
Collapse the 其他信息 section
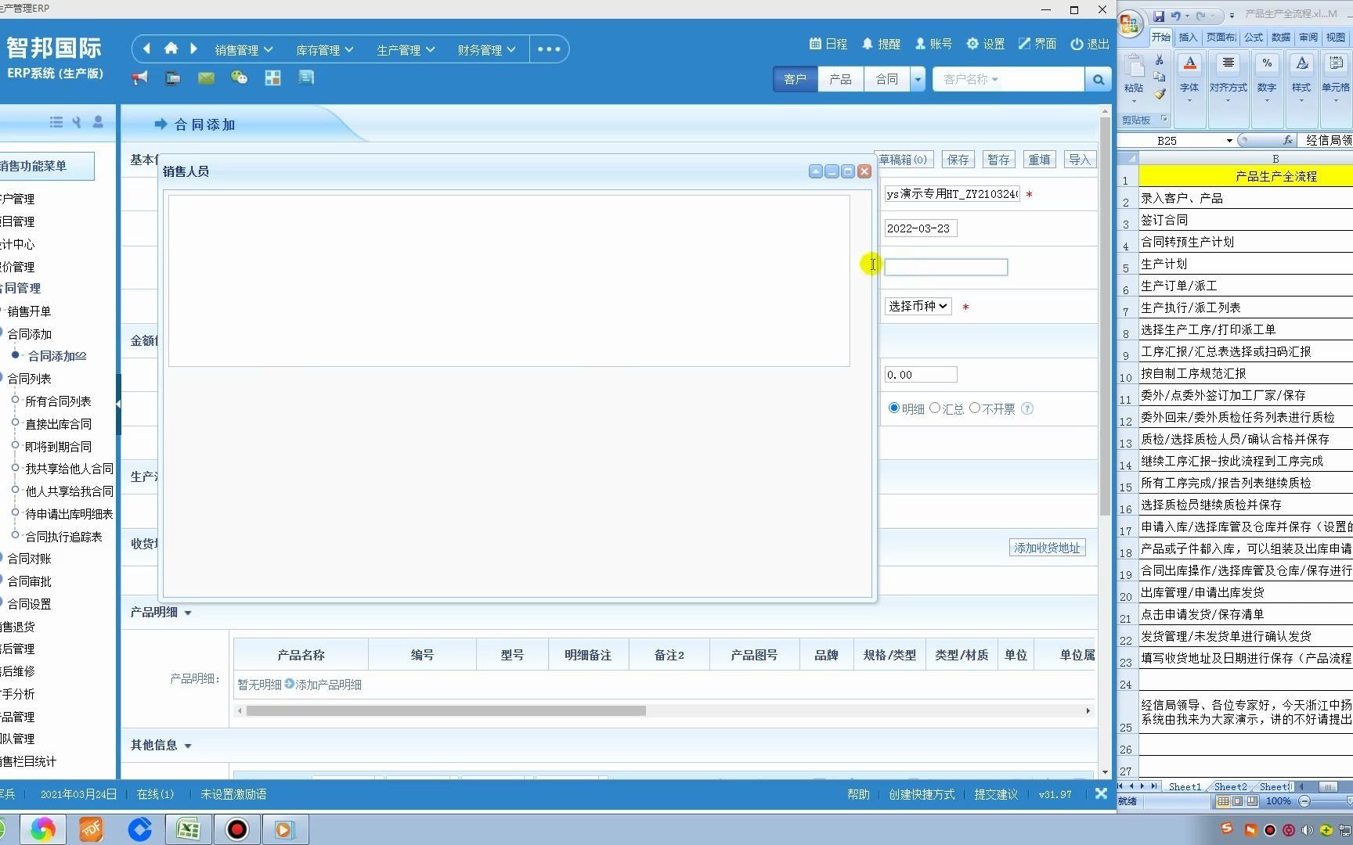pos(188,746)
